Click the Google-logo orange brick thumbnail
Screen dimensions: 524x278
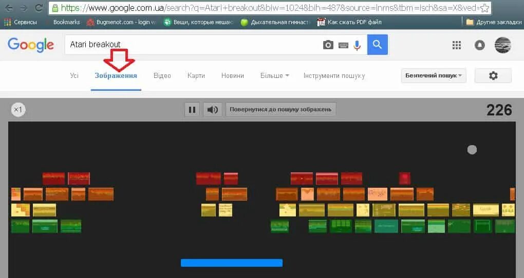click(x=377, y=194)
